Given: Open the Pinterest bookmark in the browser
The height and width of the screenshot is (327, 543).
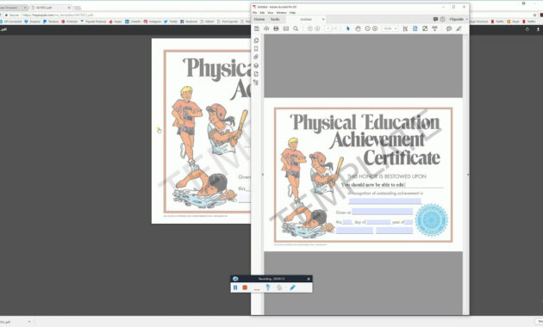Looking at the screenshot, I should tap(70, 22).
